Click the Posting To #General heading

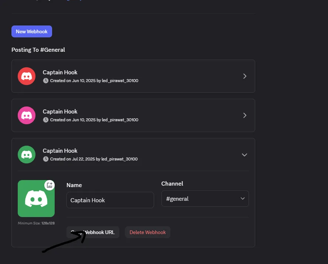coord(38,50)
